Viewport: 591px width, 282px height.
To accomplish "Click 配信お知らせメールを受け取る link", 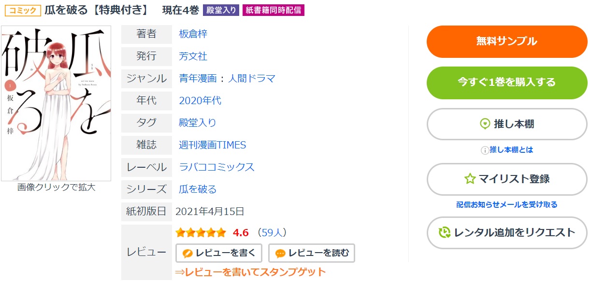I will tap(507, 205).
